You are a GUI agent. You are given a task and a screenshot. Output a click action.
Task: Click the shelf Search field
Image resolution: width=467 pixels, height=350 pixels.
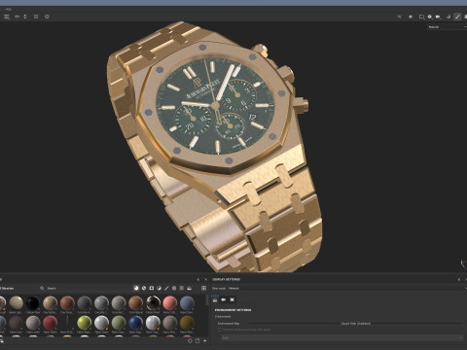pos(88,288)
